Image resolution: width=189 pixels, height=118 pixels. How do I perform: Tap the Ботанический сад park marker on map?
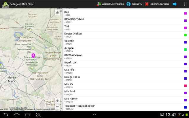32,68
